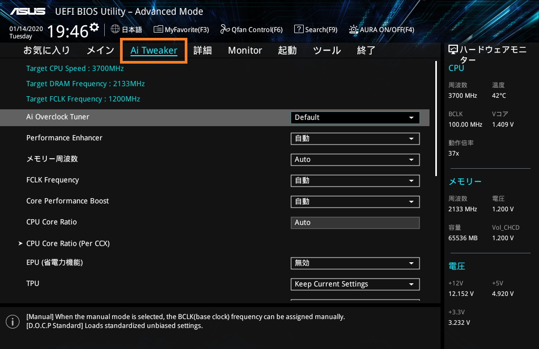Click the 01/14/2020 date text

point(26,29)
